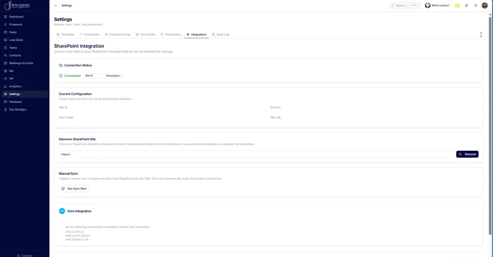This screenshot has height=257, width=493.
Task: Open What's up Doc? assistant
Action: click(437, 5)
